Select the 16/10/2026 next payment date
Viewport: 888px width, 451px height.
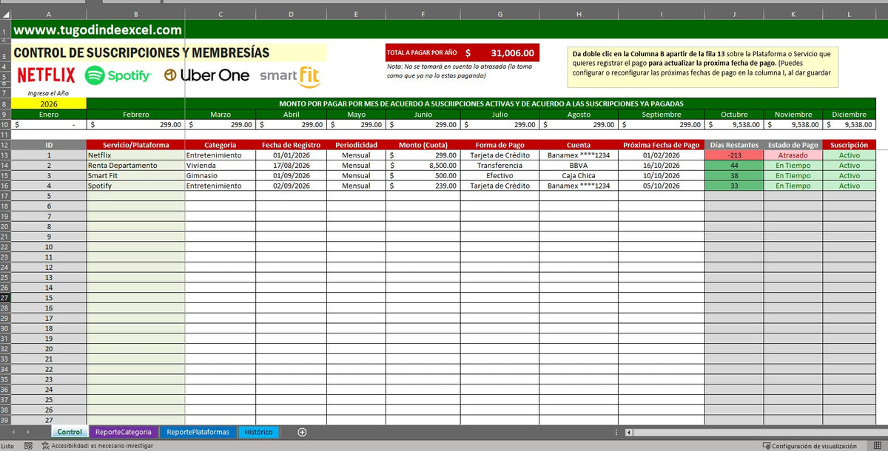point(662,166)
